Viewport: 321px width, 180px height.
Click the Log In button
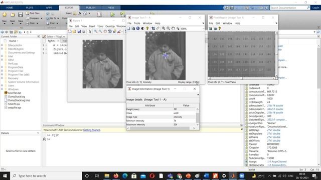pyautogui.click(x=315, y=8)
